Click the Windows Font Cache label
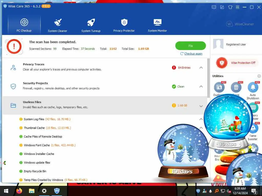 (x=37, y=145)
